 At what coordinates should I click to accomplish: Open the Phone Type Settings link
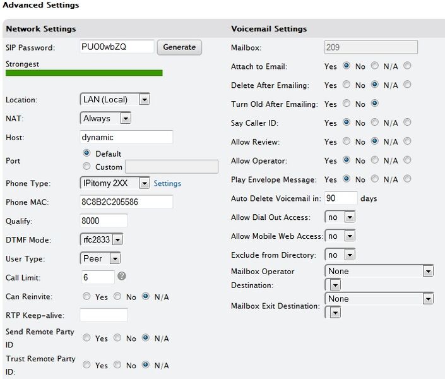click(167, 184)
